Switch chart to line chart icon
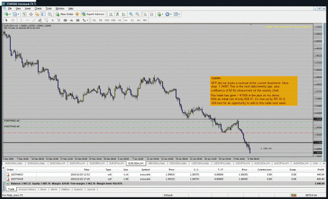This screenshot has width=328, height=199. [124, 14]
